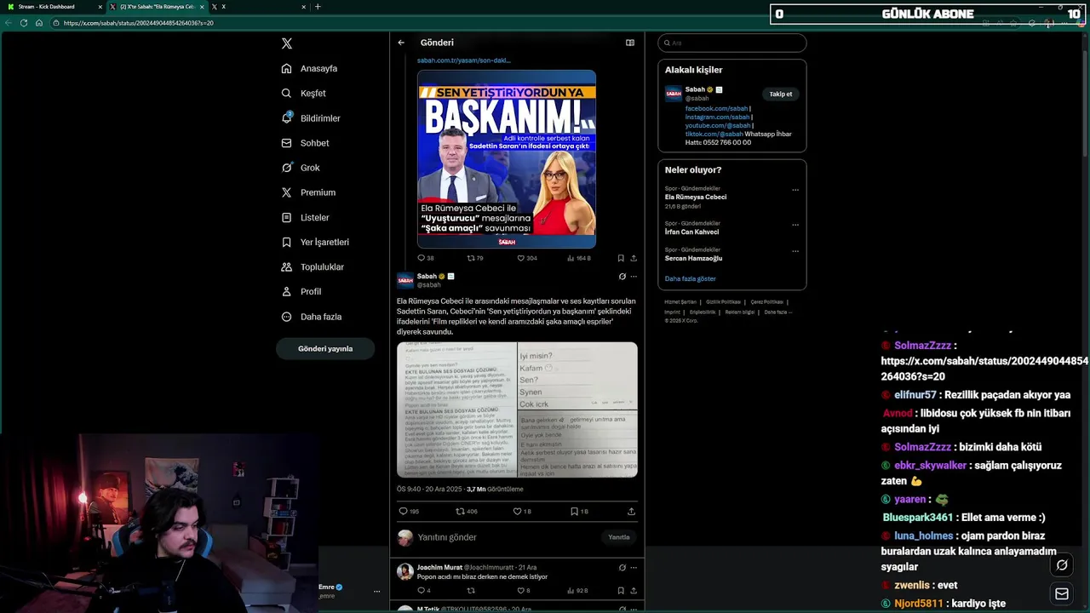Screen dimensions: 1090x613
Task: Like Joachim Murat reply with 8 likes
Action: (524, 590)
